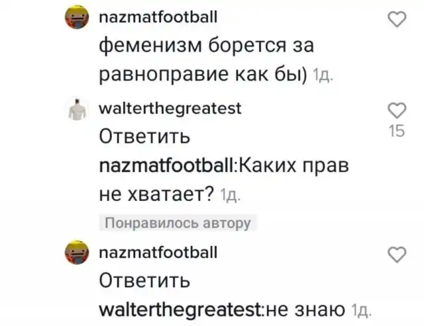Open nazmatfootball avatar beside the 'не знаю' reply
Screen dimensions: 424x326
[77, 253]
